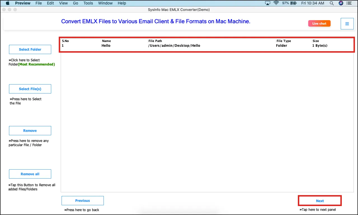Click the Select File(s) button
The height and width of the screenshot is (215, 358).
coord(30,89)
